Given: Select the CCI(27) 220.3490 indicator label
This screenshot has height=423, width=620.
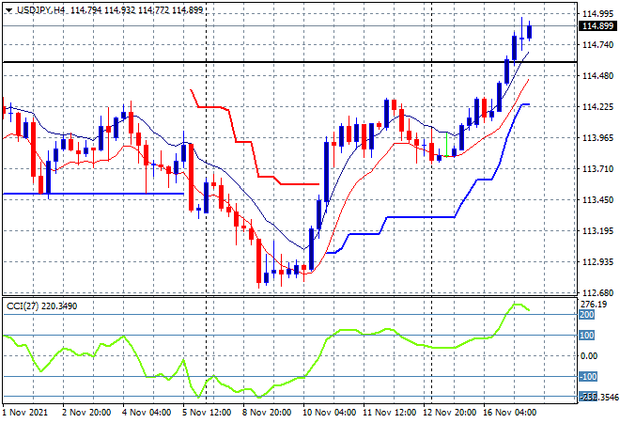Looking at the screenshot, I should click(42, 306).
